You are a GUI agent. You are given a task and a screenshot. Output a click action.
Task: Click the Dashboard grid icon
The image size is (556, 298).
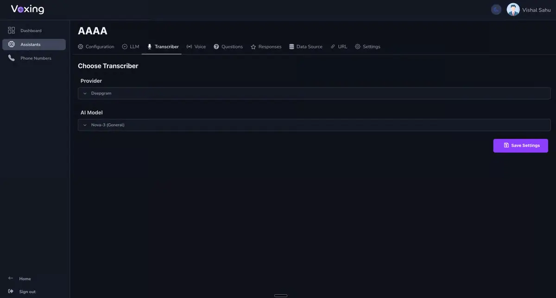[x=11, y=30]
